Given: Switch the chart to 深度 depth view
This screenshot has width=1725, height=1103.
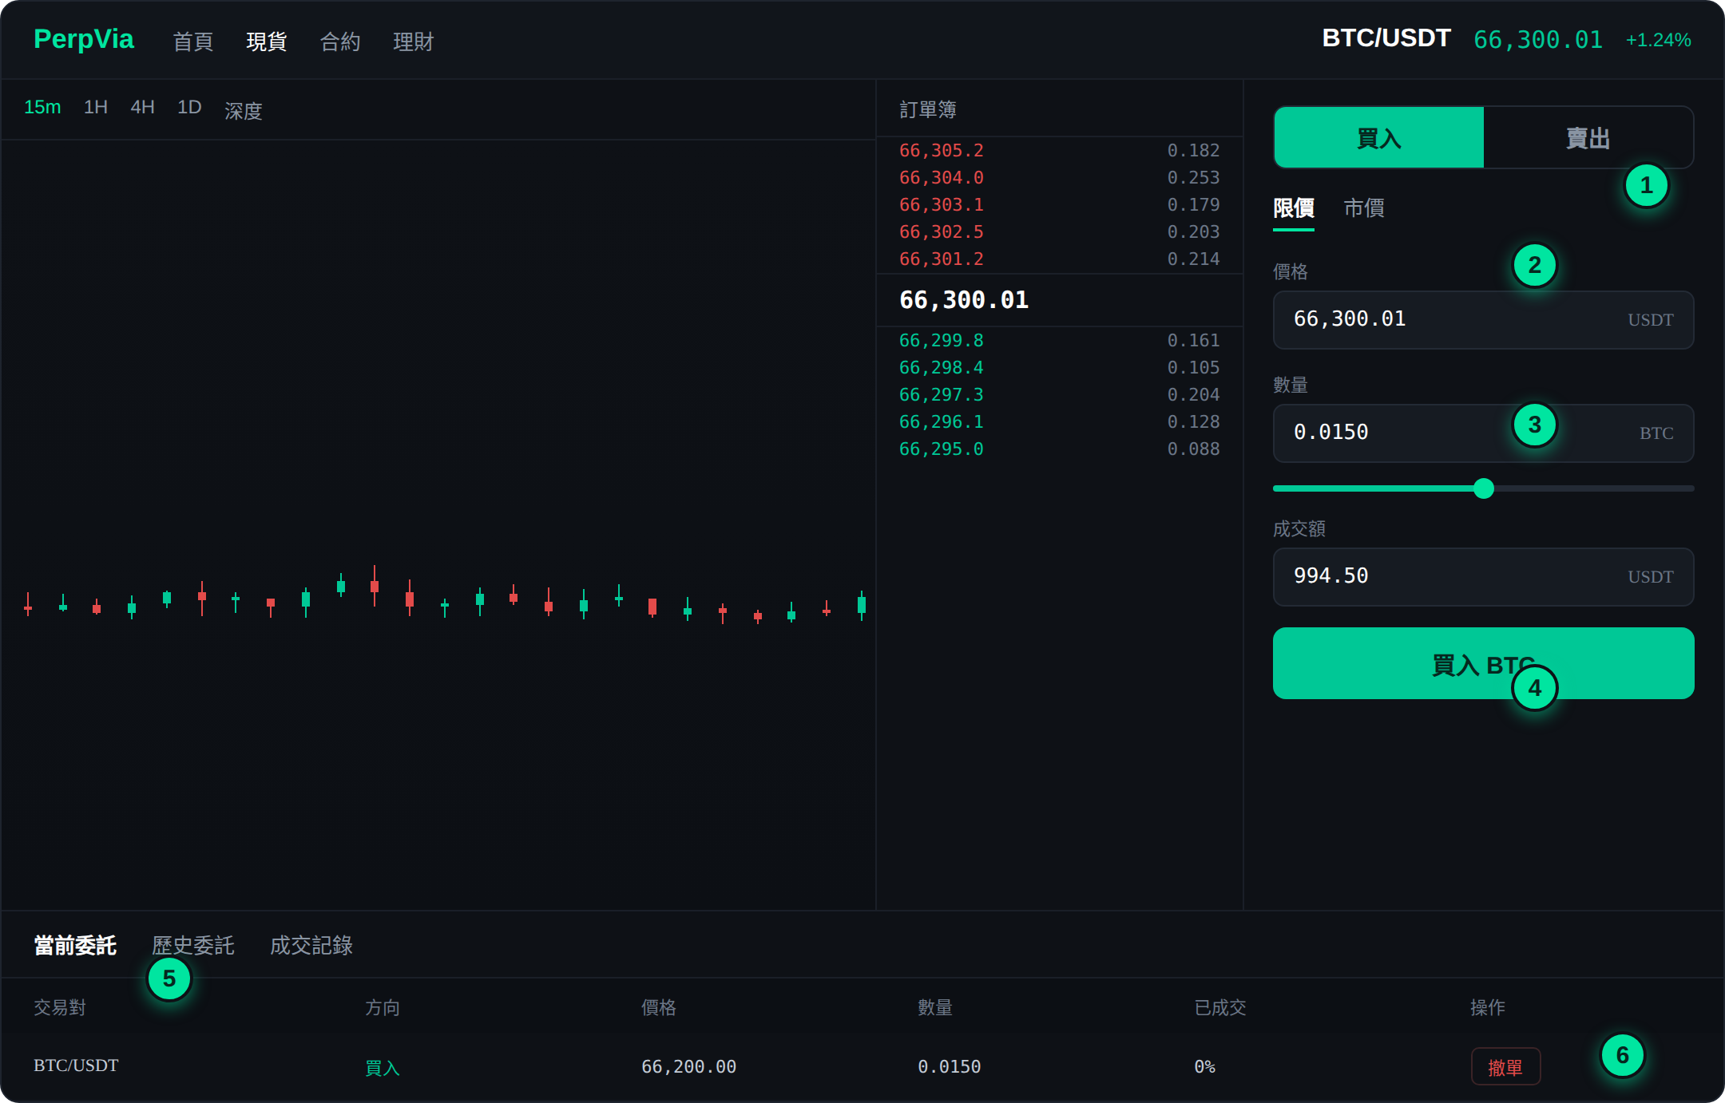Looking at the screenshot, I should click(x=244, y=110).
